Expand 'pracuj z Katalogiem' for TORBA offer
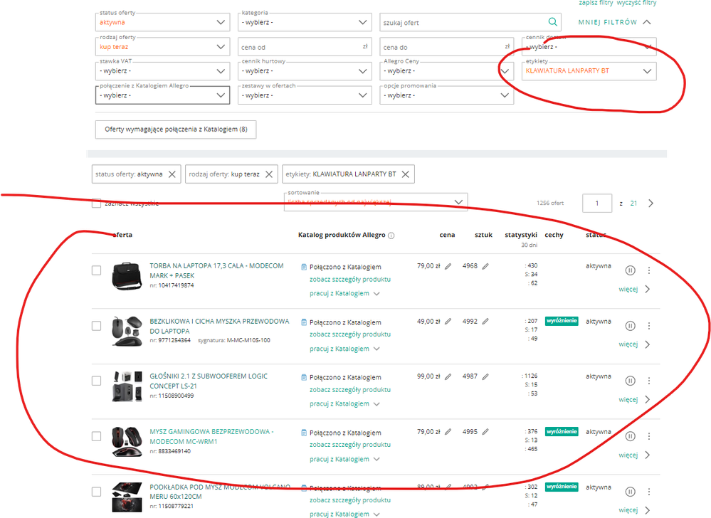 coord(345,293)
